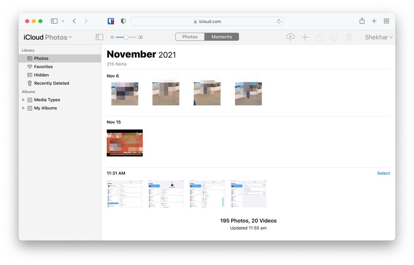The height and width of the screenshot is (265, 414).
Task: Open Favorites in the sidebar
Action: tap(60, 67)
